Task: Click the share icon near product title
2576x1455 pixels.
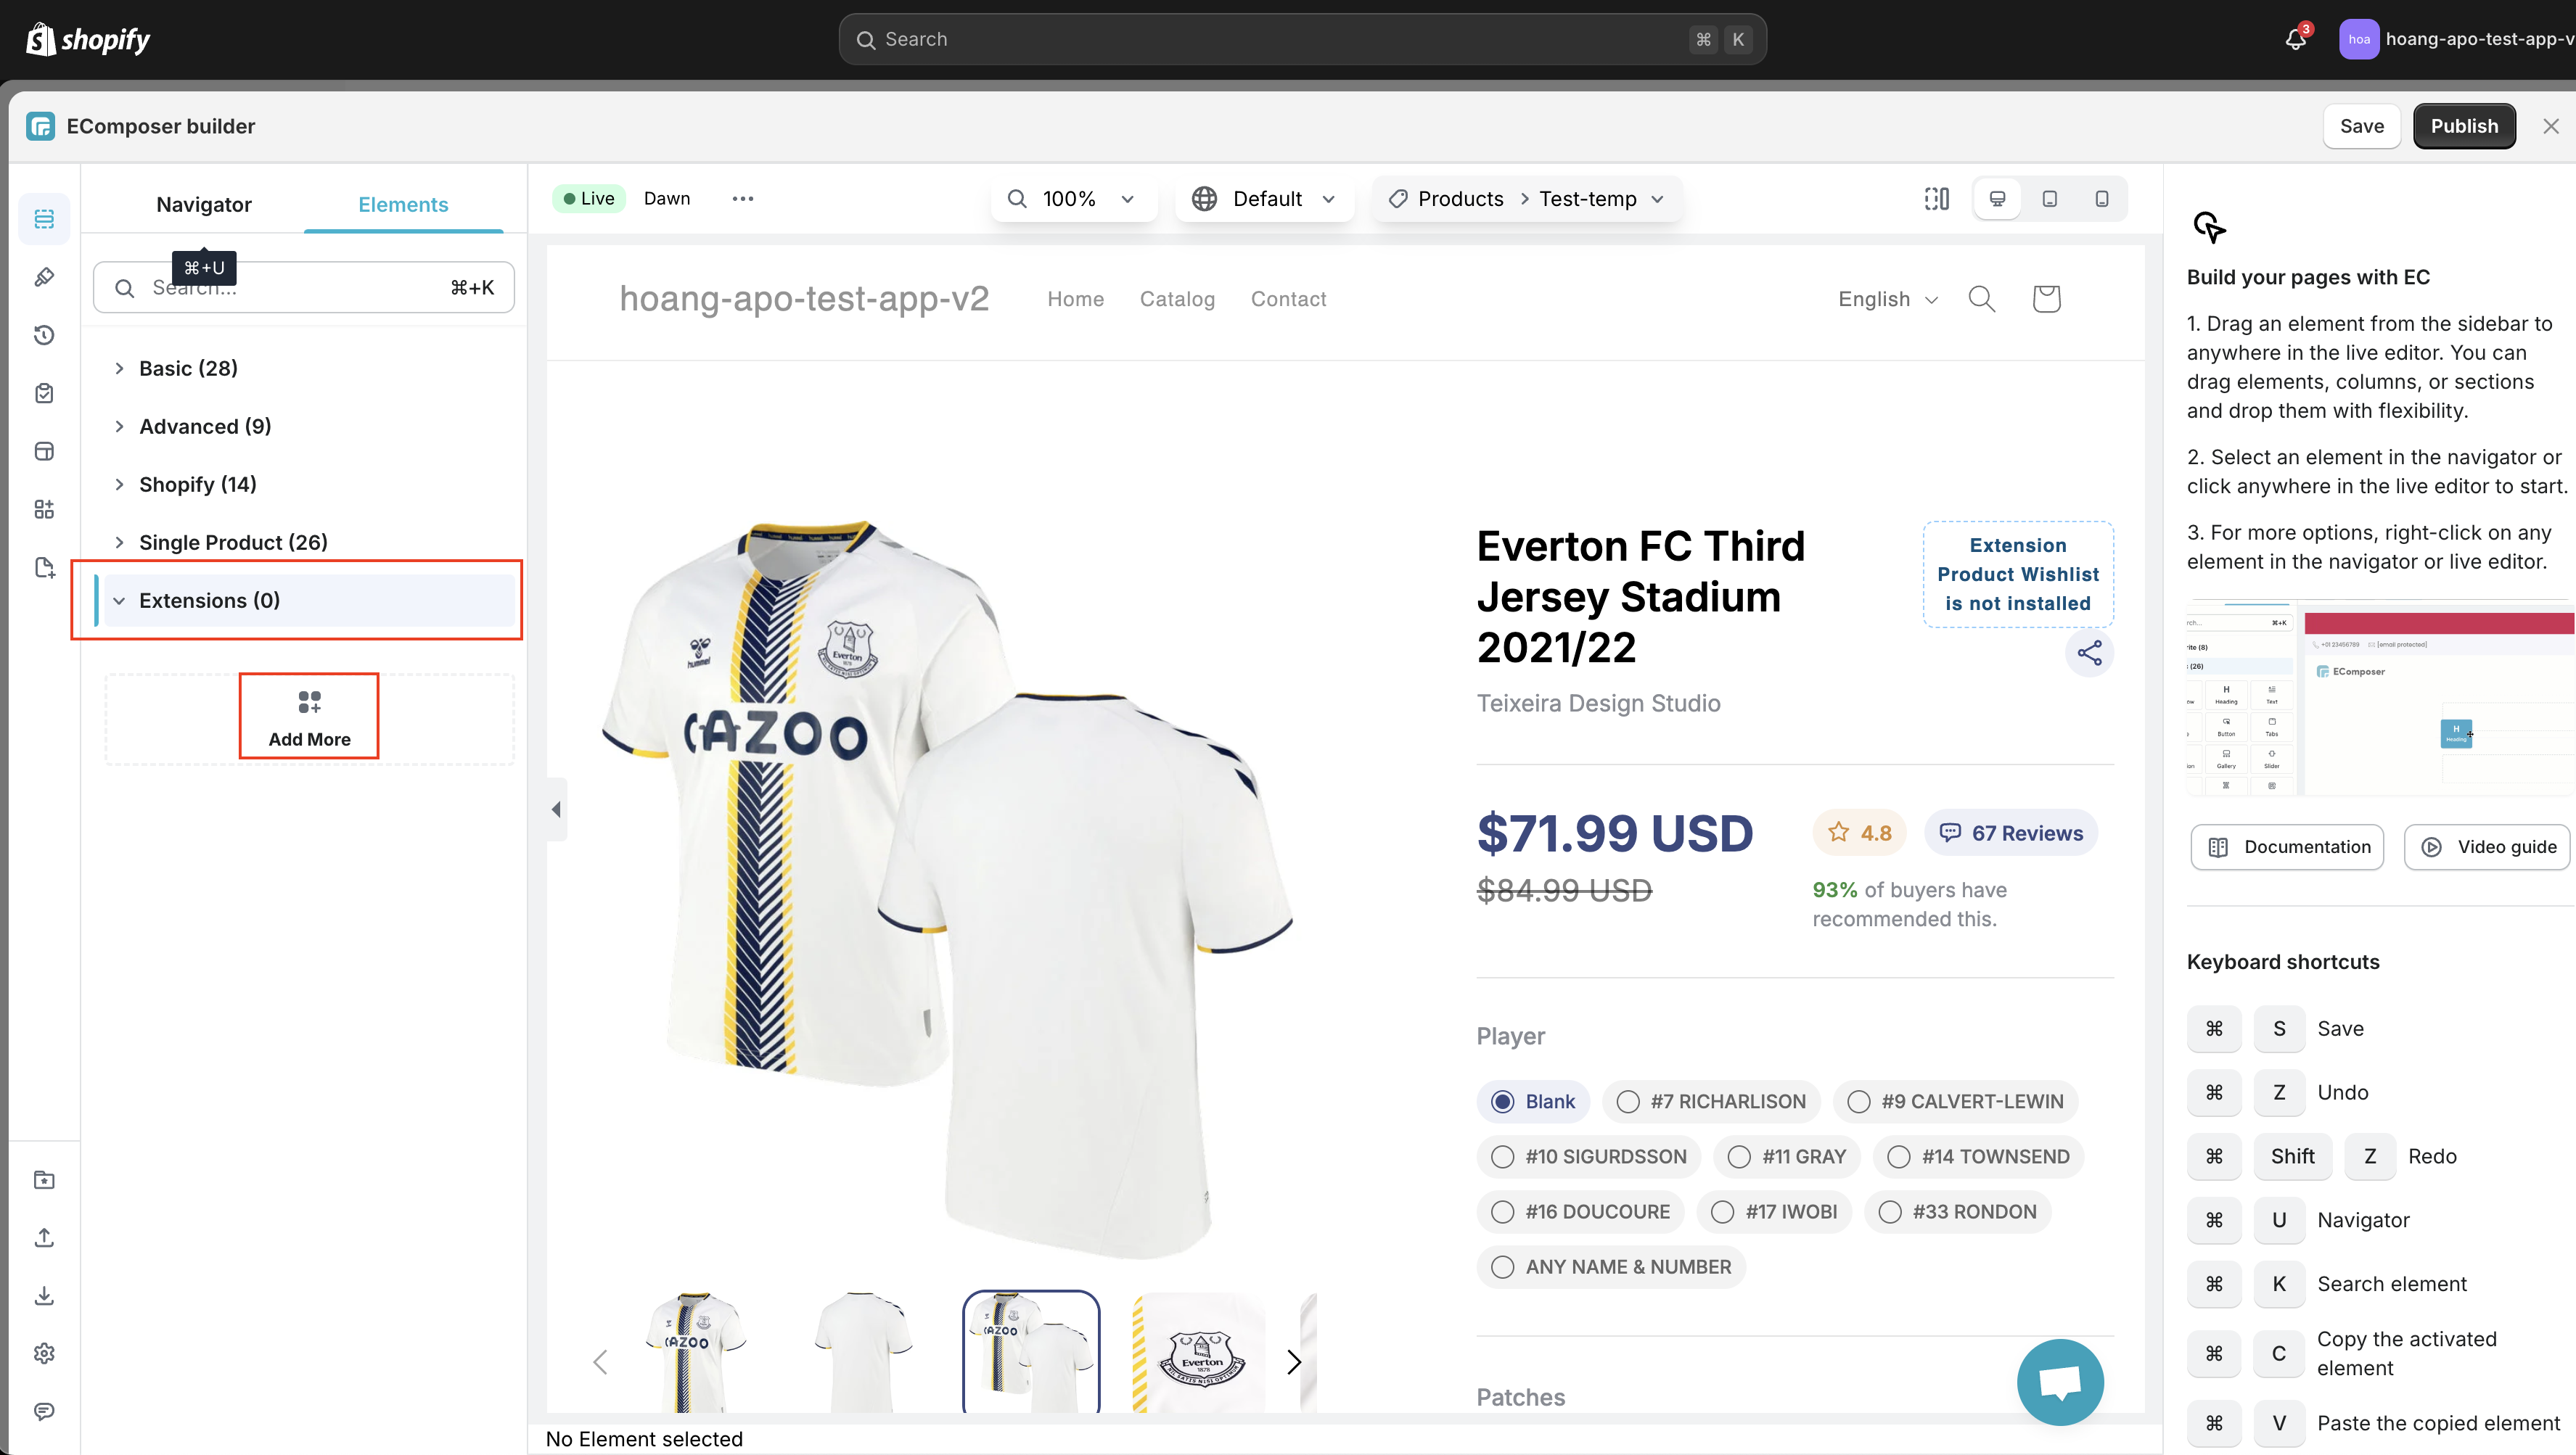Action: 2089,654
